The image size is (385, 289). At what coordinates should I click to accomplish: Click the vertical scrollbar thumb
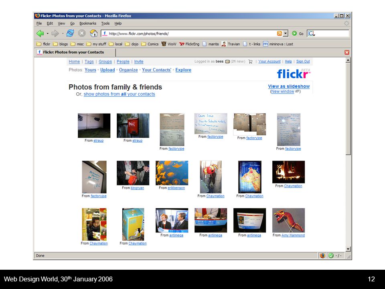(x=348, y=109)
